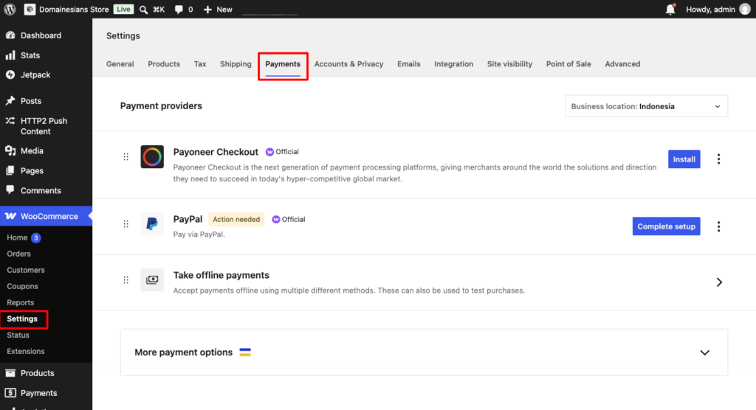Open the Business location dropdown
Image resolution: width=756 pixels, height=410 pixels.
(x=646, y=106)
